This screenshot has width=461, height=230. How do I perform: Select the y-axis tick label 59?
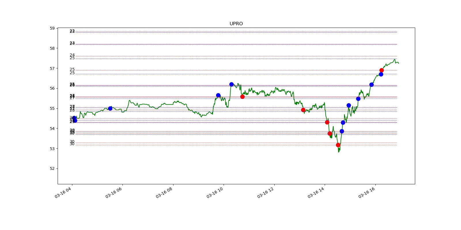(52, 28)
